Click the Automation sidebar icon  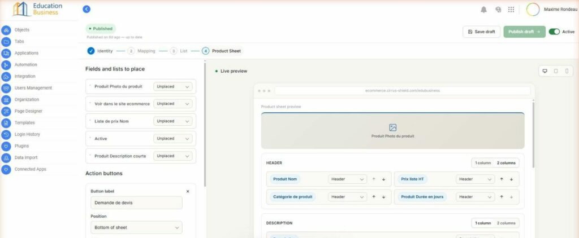(6, 65)
